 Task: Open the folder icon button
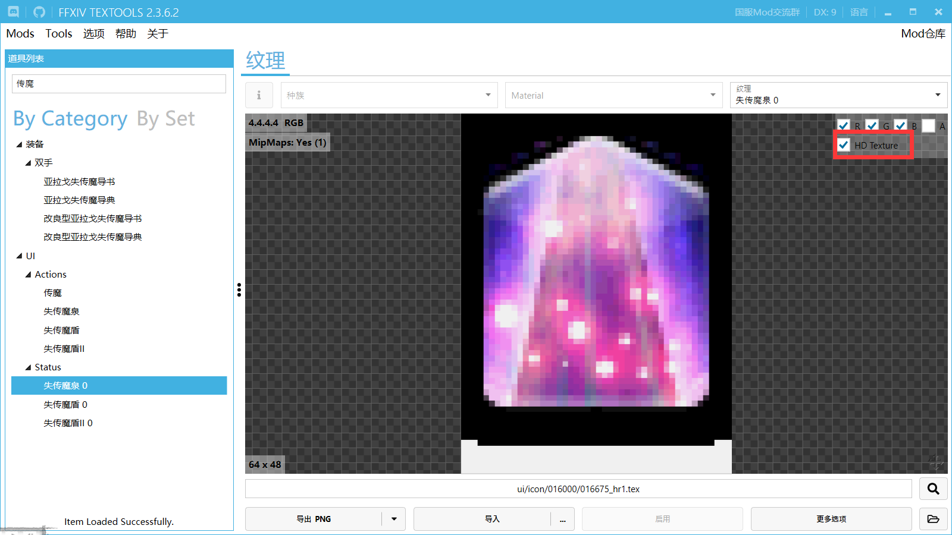pyautogui.click(x=933, y=519)
